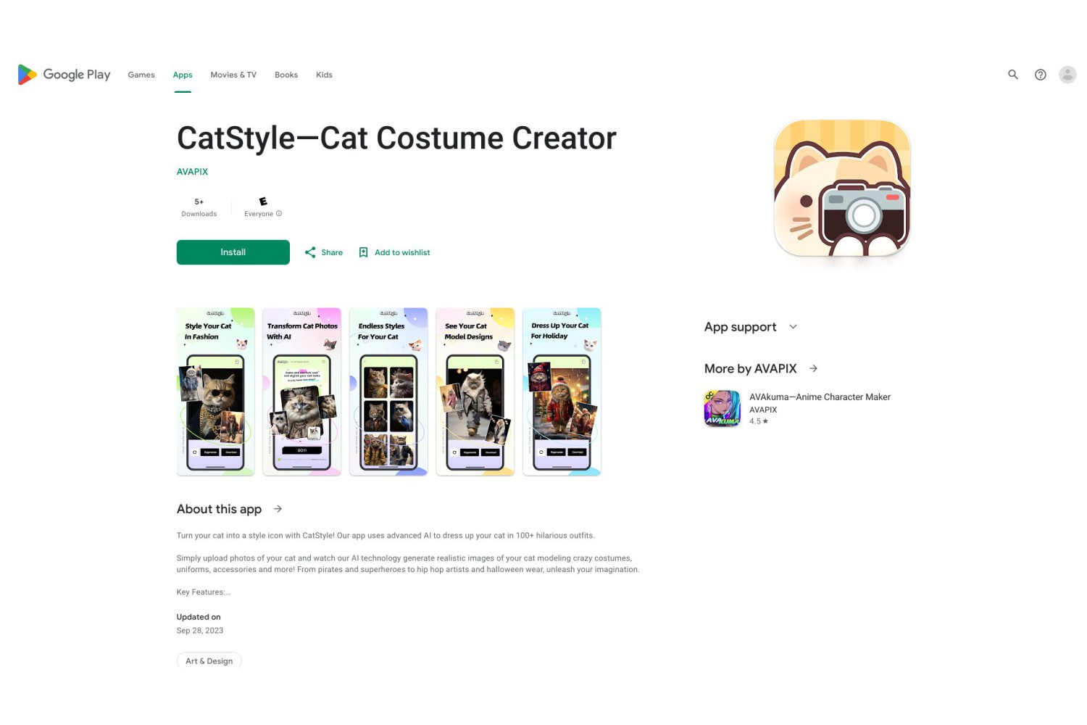Open the AVAPIX developer link
1087x725 pixels.
(192, 172)
